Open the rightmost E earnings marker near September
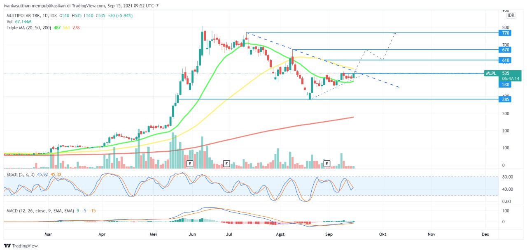527x252 pixels. pyautogui.click(x=327, y=164)
